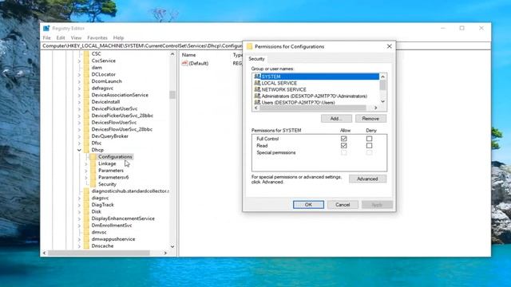Image resolution: width=511 pixels, height=287 pixels.
Task: Click the folder icon beside CscService
Action: [86, 61]
